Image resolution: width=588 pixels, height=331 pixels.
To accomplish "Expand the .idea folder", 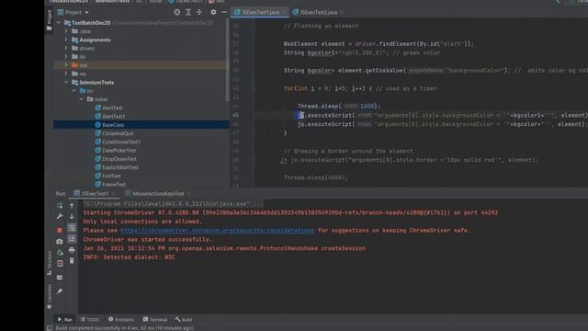I will click(x=66, y=31).
